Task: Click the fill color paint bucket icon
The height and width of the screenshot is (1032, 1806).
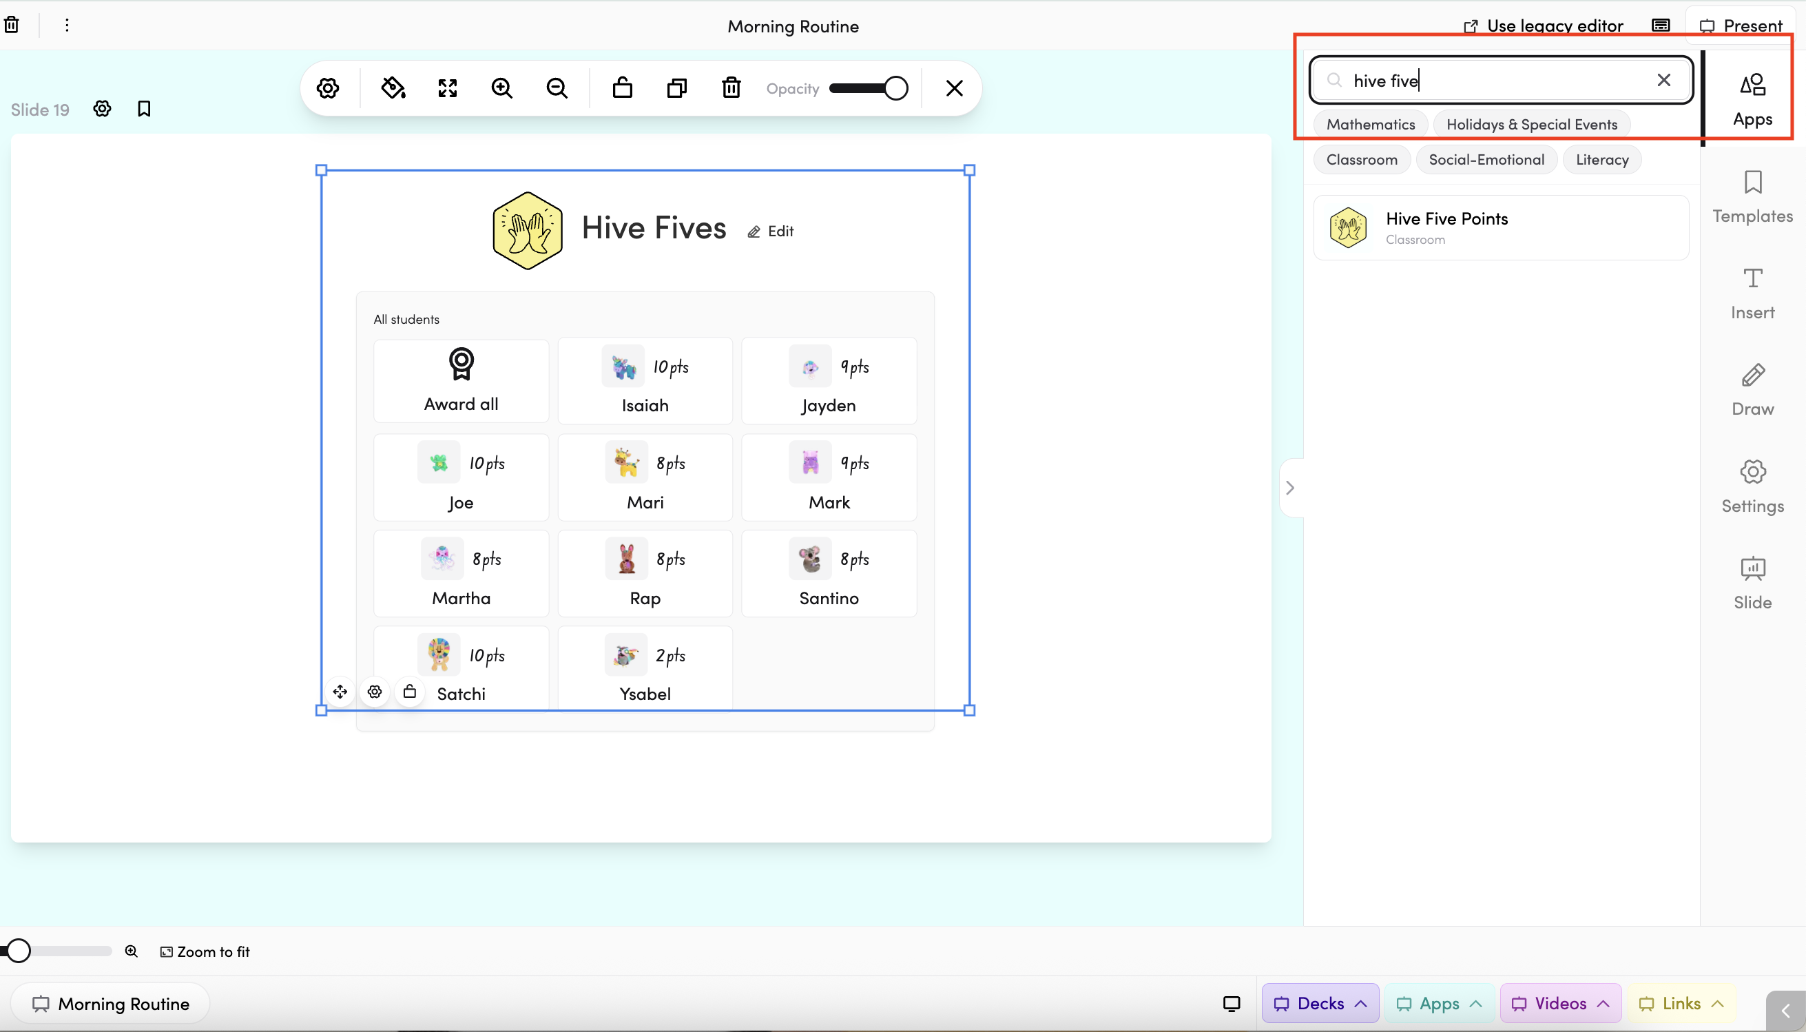Action: [x=393, y=88]
